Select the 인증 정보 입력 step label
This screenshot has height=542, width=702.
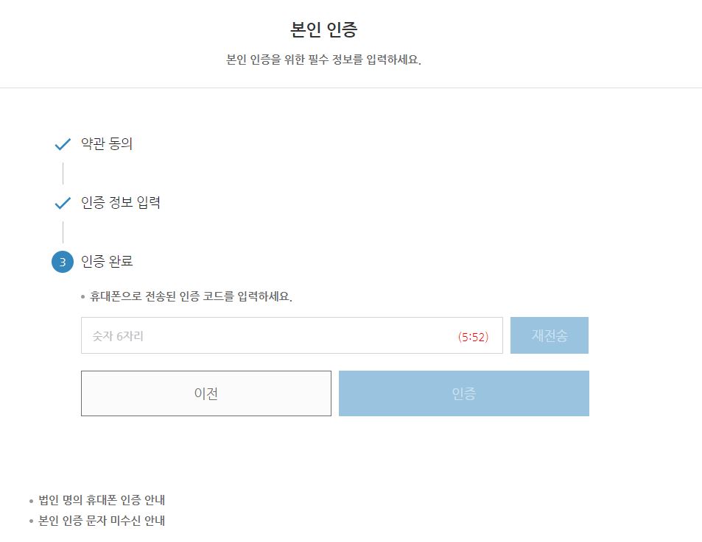tap(120, 202)
